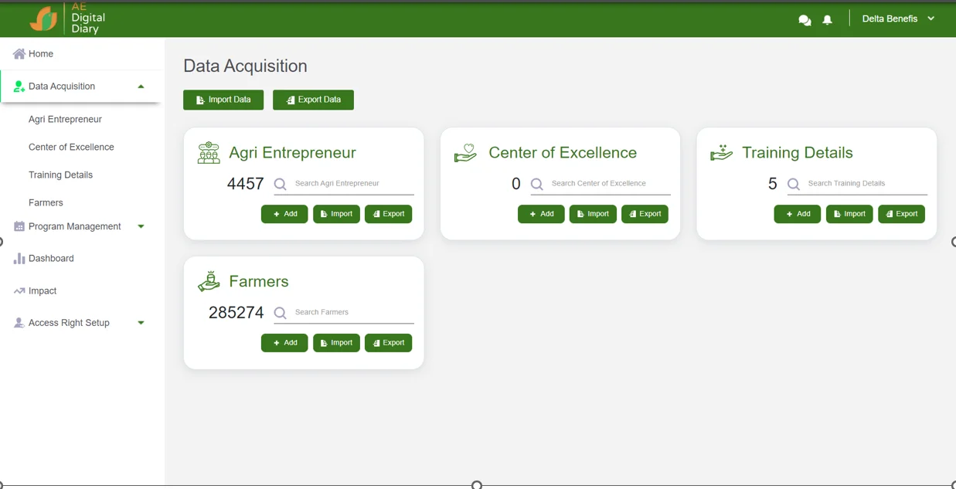Open the Delta Benefis user dropdown
The width and height of the screenshot is (956, 489).
coord(898,19)
